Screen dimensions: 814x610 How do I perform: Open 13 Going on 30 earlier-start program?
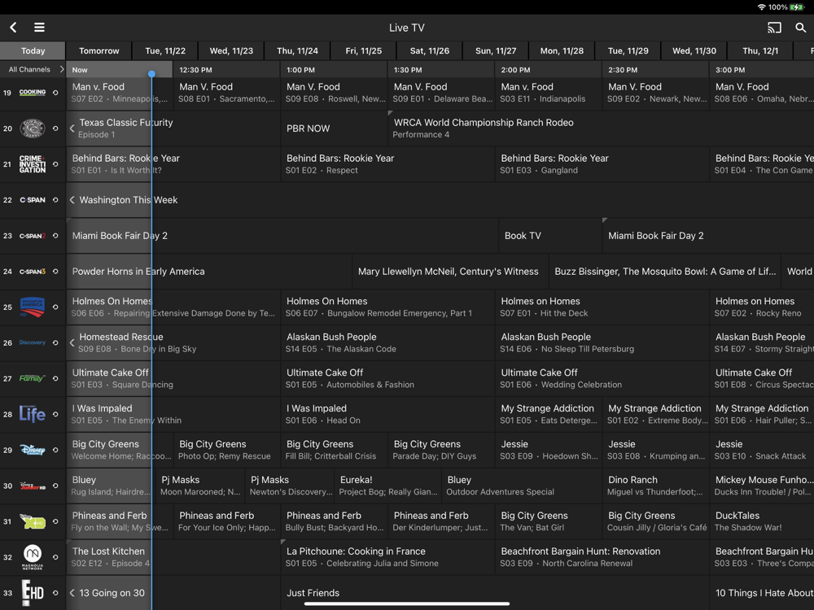[x=173, y=593]
